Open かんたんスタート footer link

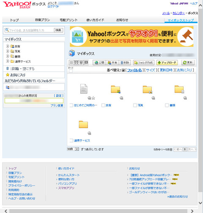click(69, 175)
